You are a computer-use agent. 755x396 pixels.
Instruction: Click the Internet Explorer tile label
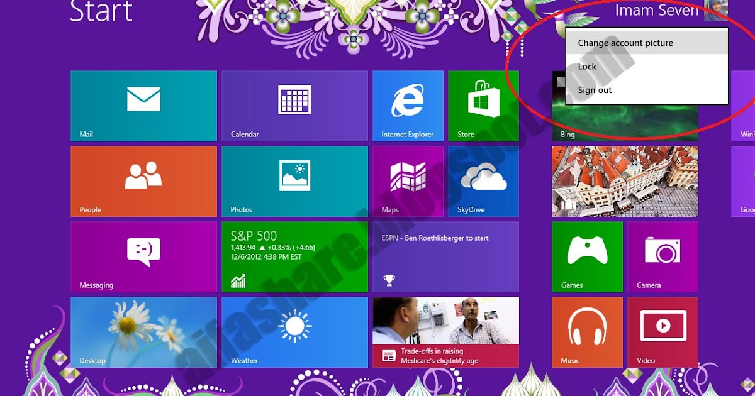click(407, 135)
